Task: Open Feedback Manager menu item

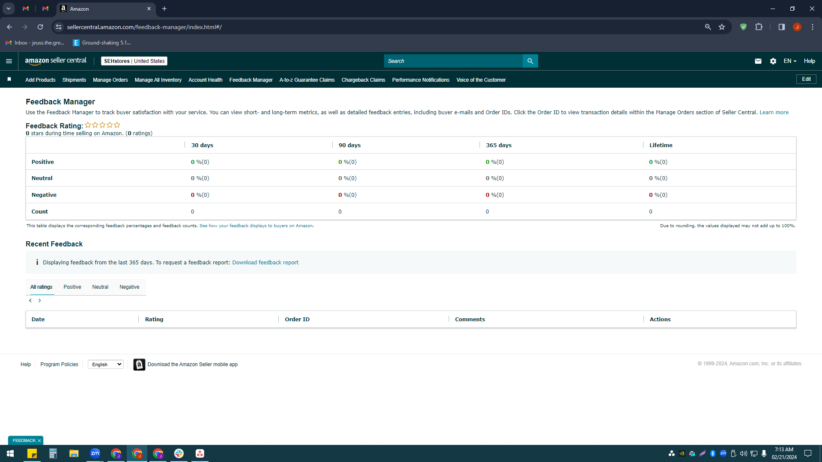Action: [251, 80]
